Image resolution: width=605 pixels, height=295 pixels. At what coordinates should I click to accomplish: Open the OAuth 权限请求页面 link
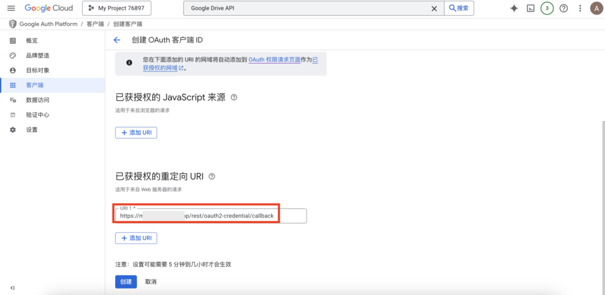coord(274,60)
